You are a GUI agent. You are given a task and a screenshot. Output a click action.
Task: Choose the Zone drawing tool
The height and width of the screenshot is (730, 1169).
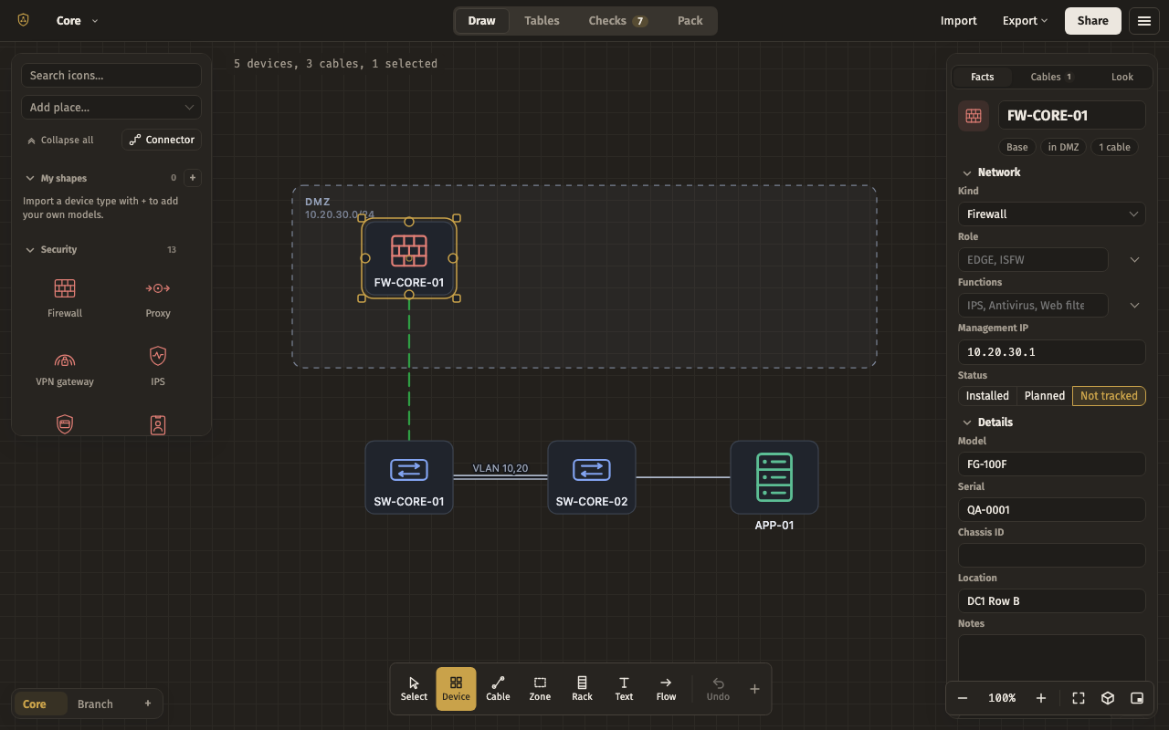click(540, 689)
